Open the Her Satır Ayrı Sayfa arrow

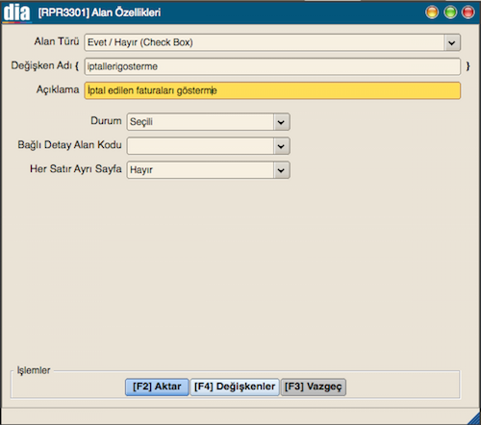coord(281,170)
